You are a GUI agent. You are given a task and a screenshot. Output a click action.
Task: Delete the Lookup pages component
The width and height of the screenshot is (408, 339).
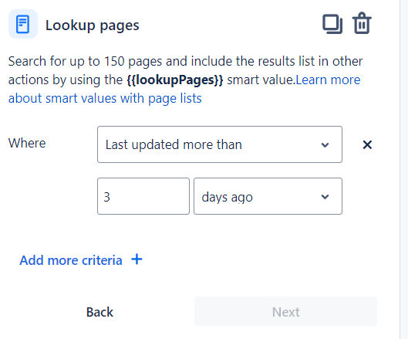362,23
